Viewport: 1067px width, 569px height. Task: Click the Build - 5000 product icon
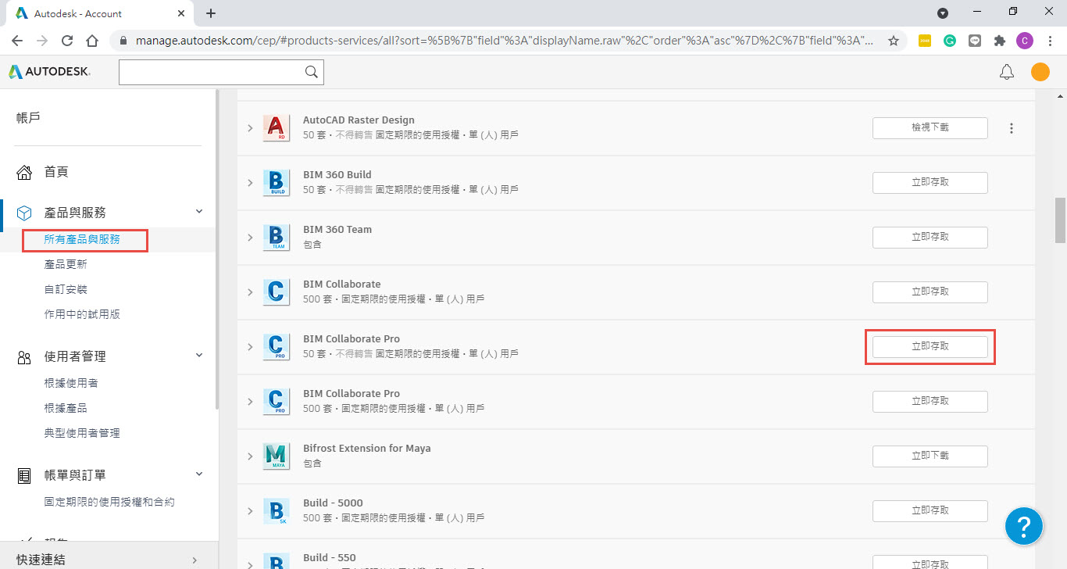[x=276, y=510]
